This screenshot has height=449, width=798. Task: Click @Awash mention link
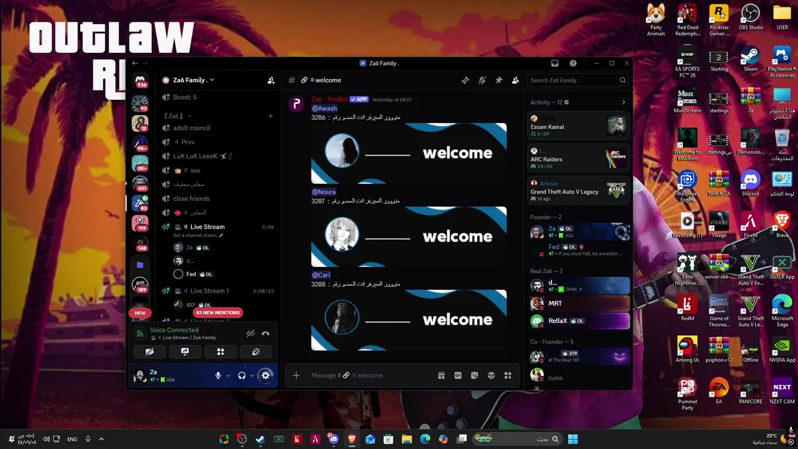click(x=324, y=109)
